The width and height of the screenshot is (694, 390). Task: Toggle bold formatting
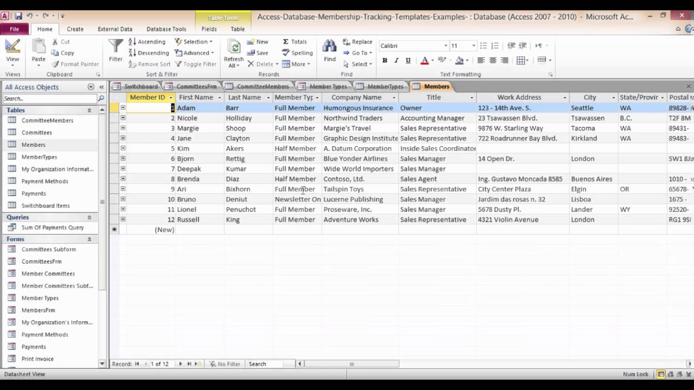pos(385,61)
